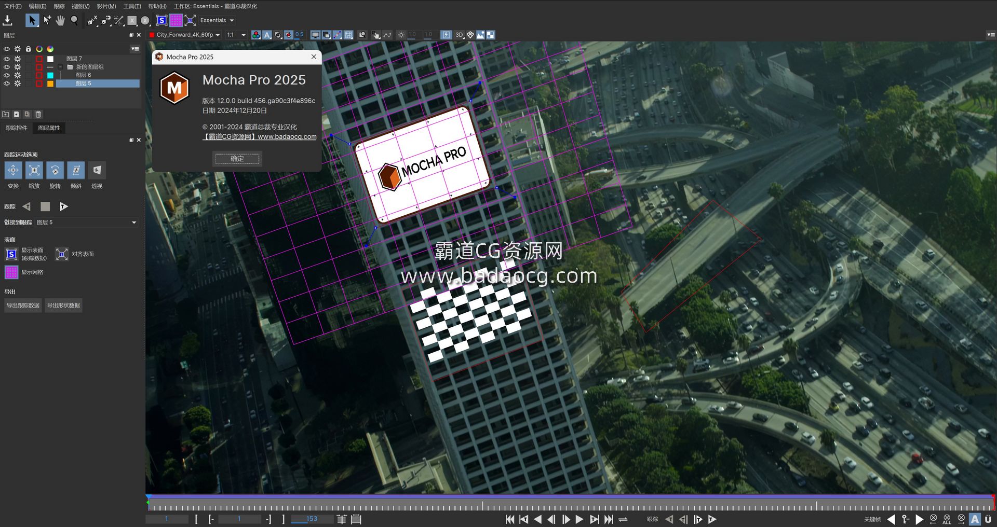
Task: Toggle Show Grid in top toolbar
Action: pos(176,20)
